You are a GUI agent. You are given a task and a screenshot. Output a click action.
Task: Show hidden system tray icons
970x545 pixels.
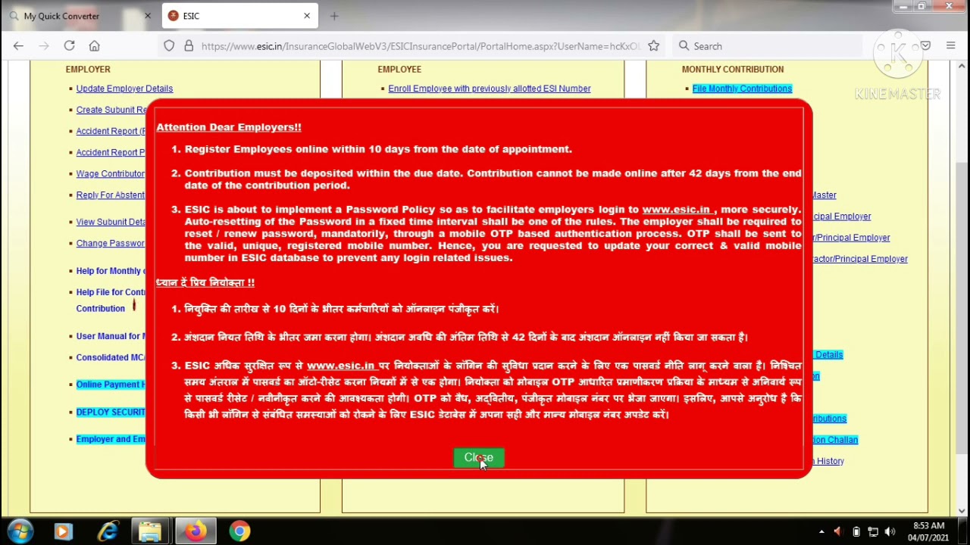(x=821, y=532)
